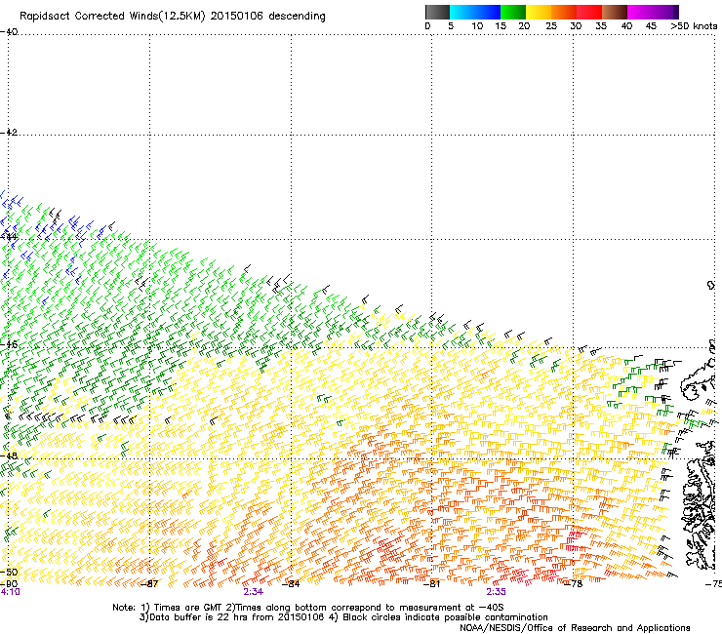Click the -78 longitude label

point(574,584)
